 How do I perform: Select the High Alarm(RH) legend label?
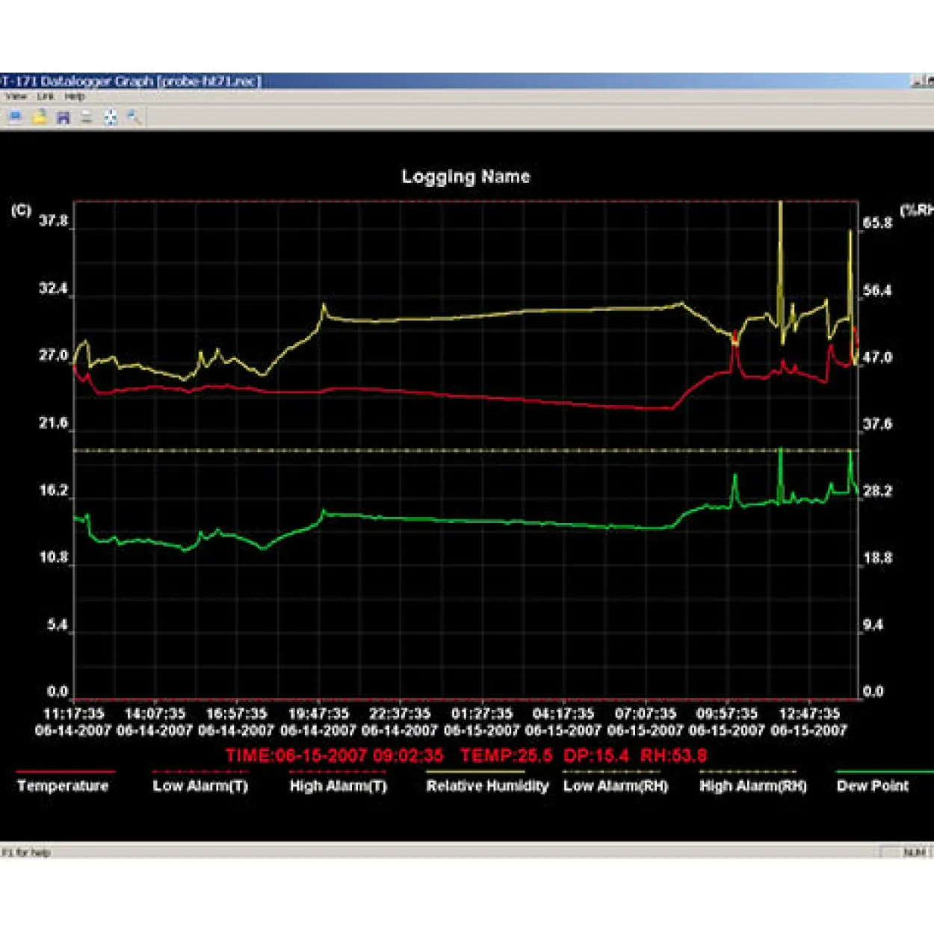(x=752, y=785)
